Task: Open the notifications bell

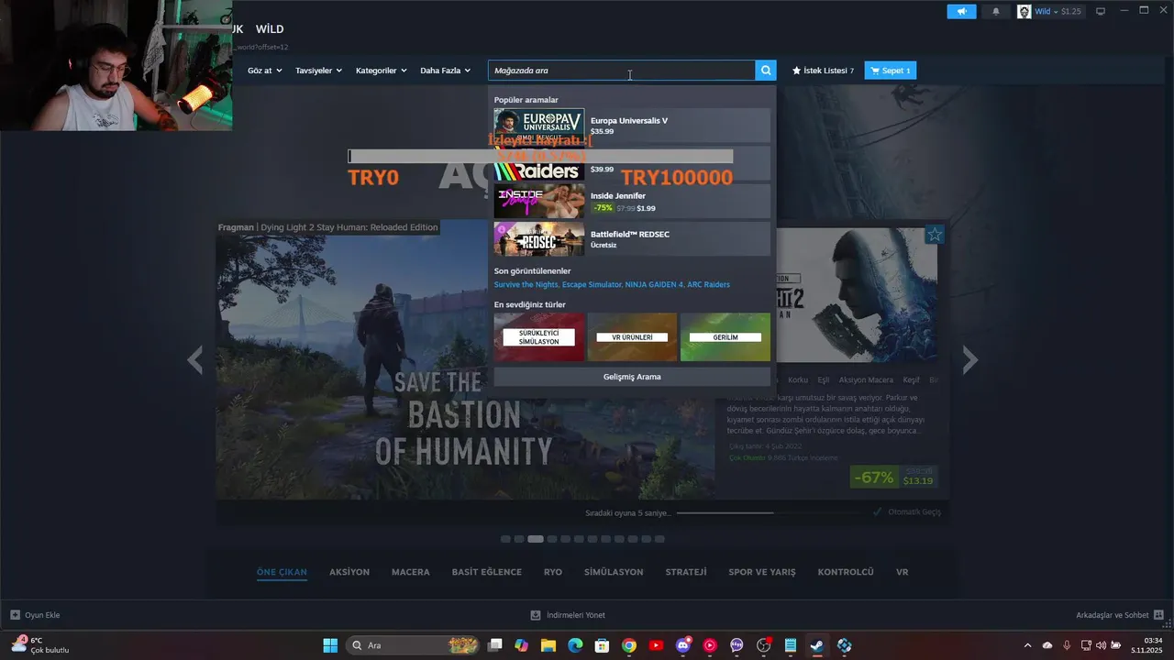Action: click(996, 11)
